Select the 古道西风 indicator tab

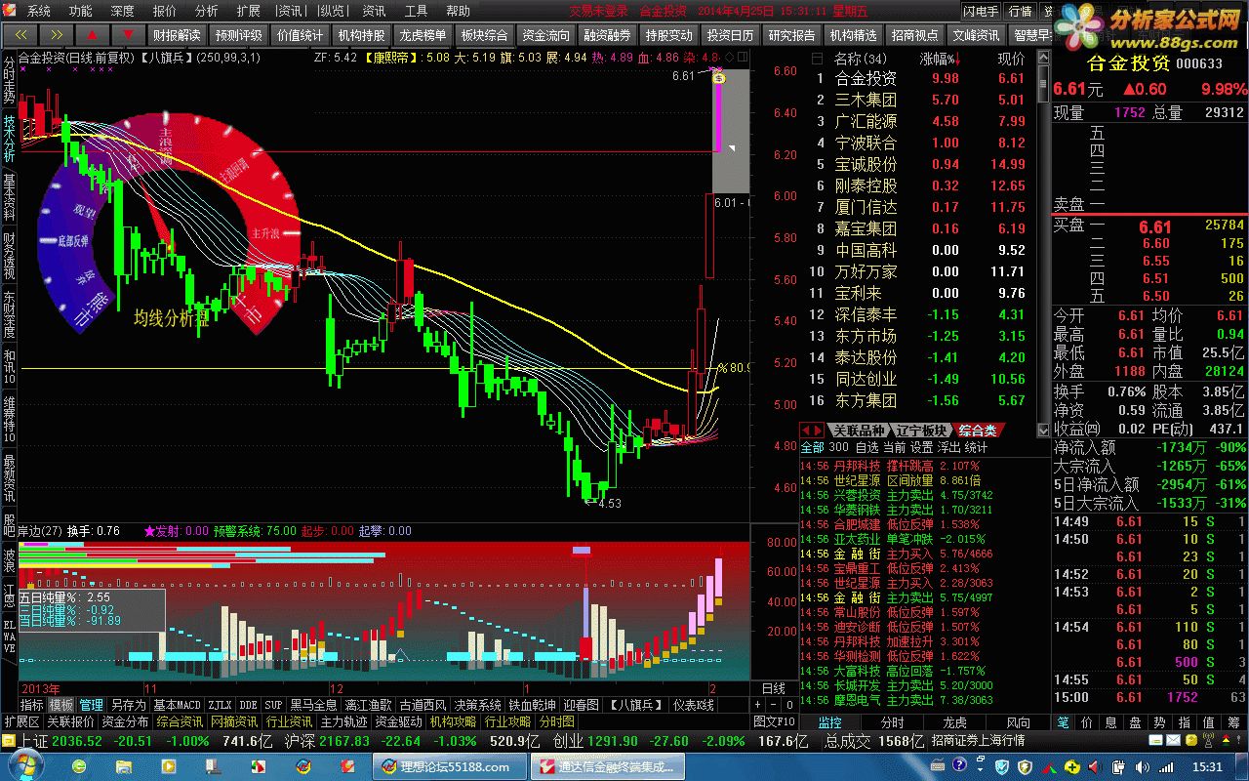coord(423,704)
